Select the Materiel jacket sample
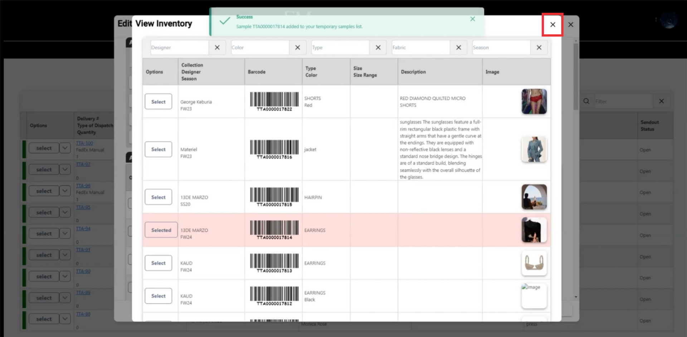The width and height of the screenshot is (687, 337). coord(158,149)
